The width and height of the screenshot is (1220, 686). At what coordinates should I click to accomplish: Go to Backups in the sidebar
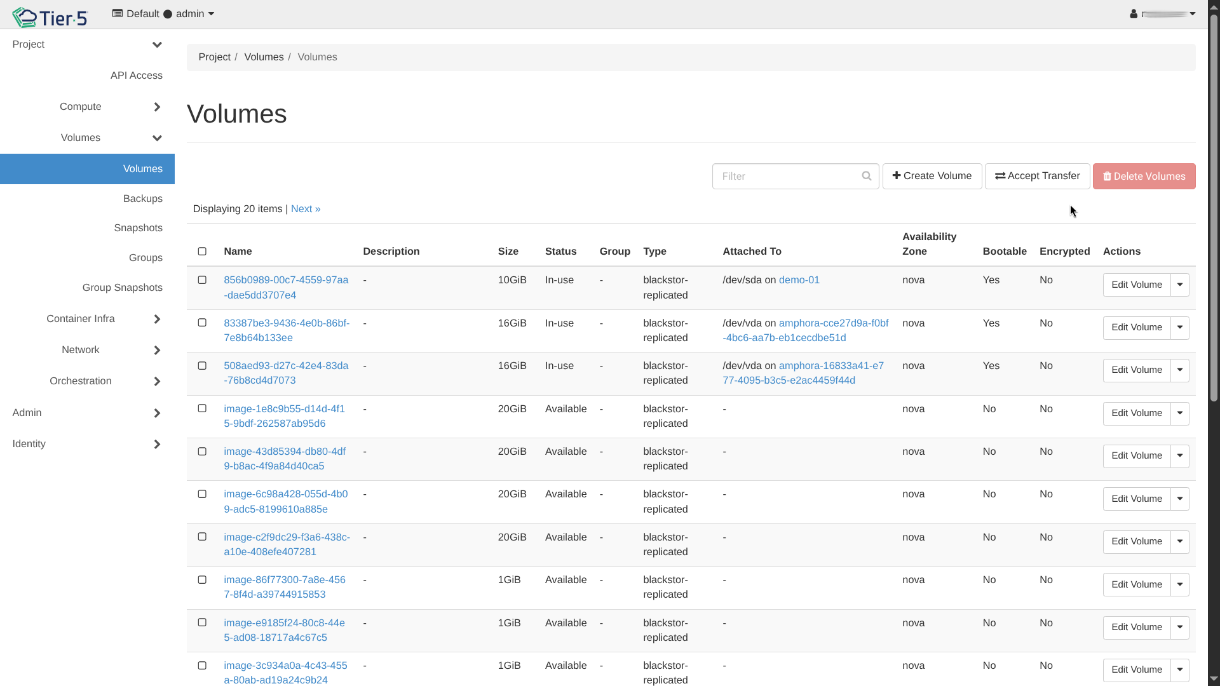pyautogui.click(x=142, y=199)
